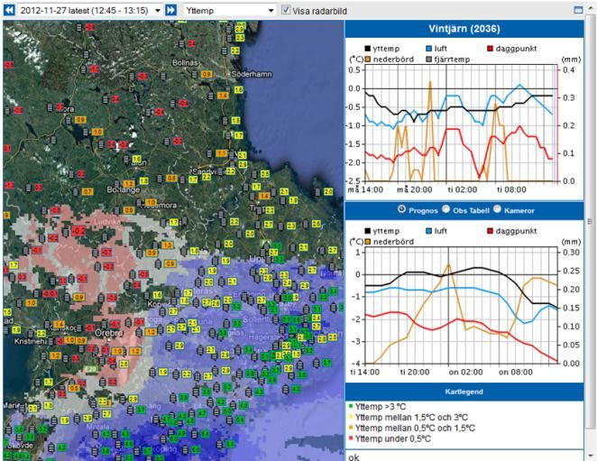The image size is (597, 461).
Task: Select the Prognos radio button
Action: pyautogui.click(x=401, y=209)
